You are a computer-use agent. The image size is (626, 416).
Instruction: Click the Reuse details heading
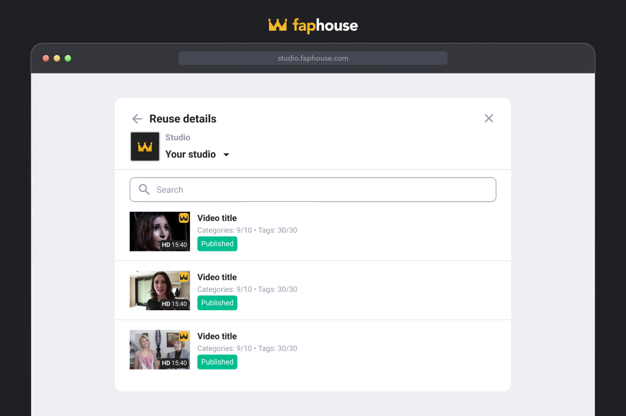(x=183, y=119)
